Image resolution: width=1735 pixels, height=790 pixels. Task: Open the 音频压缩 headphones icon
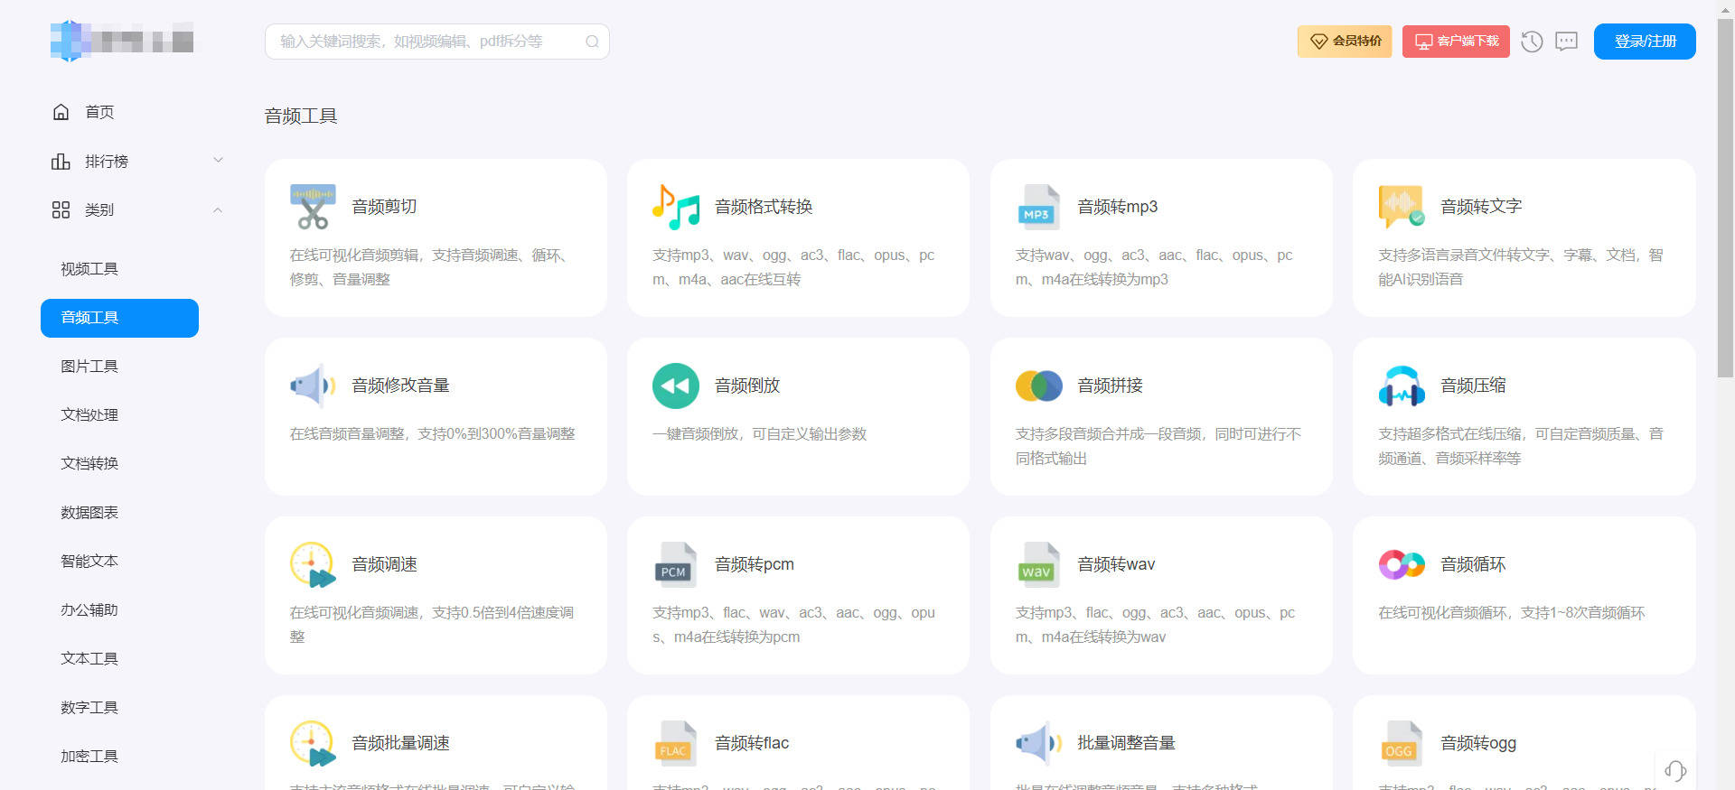1402,386
